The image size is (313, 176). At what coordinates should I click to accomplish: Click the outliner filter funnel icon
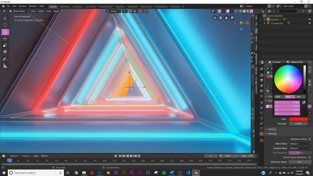tap(304, 11)
